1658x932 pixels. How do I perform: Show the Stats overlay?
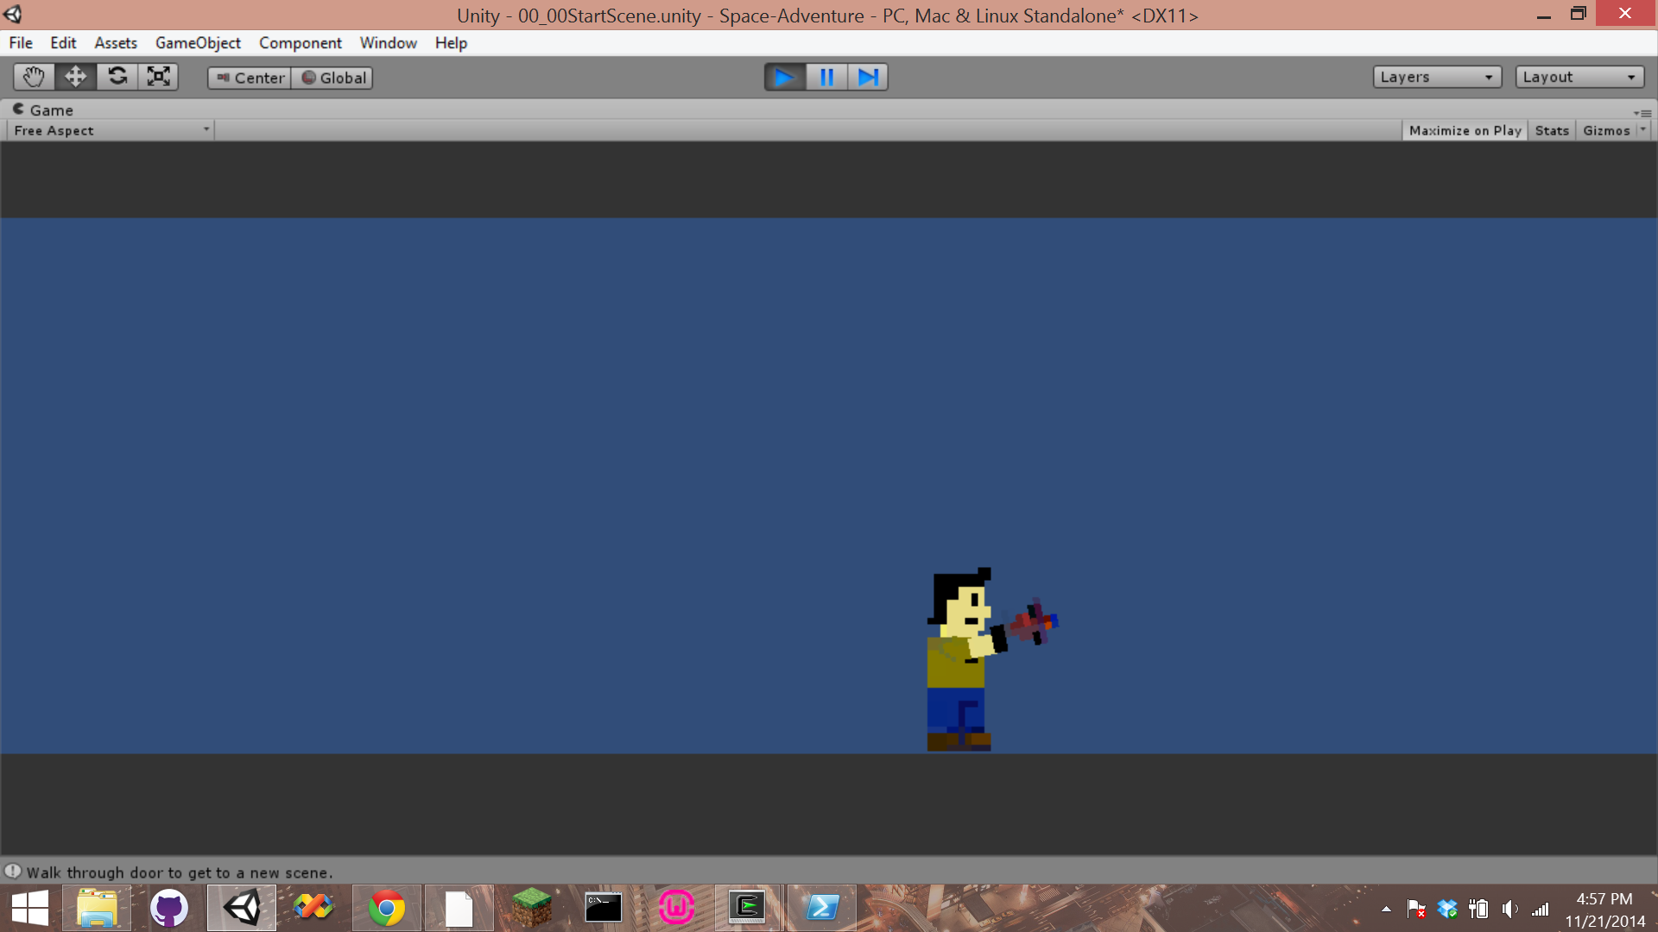point(1552,130)
